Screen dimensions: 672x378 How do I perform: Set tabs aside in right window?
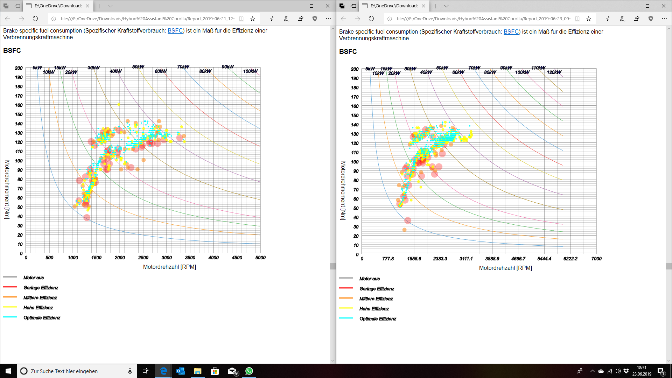[x=353, y=6]
